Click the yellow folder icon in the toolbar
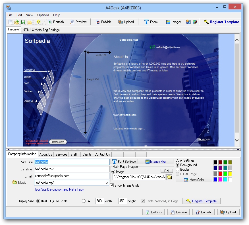249x225 pixels. [30, 22]
